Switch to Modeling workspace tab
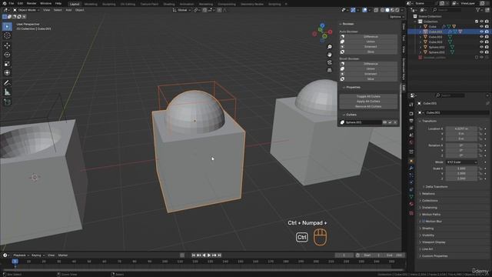This screenshot has height=277, width=492. pyautogui.click(x=91, y=4)
